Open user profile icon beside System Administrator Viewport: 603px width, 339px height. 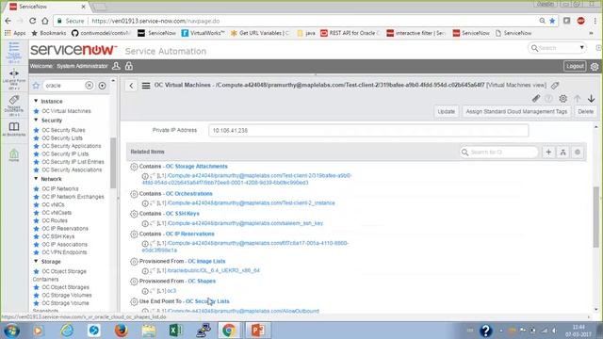tap(116, 66)
